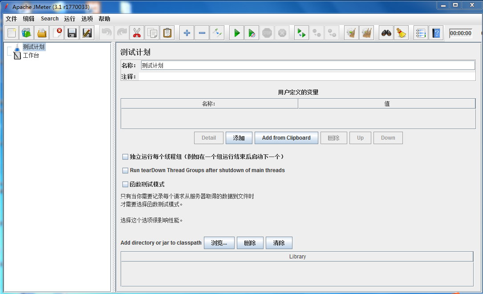
Task: Click the New test plan icon
Action: tap(12, 33)
